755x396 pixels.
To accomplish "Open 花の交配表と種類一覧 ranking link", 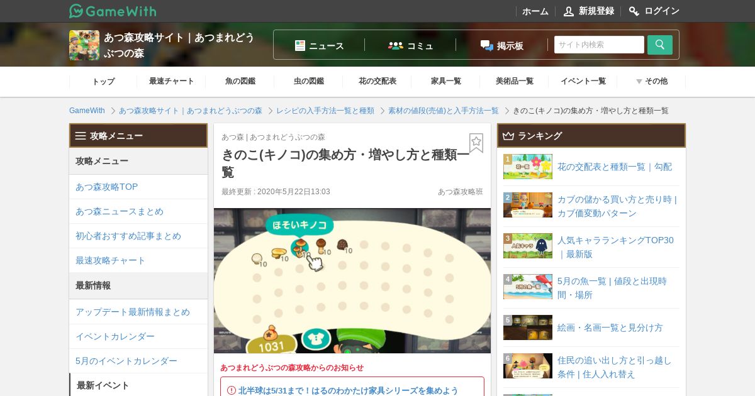I will 615,167.
